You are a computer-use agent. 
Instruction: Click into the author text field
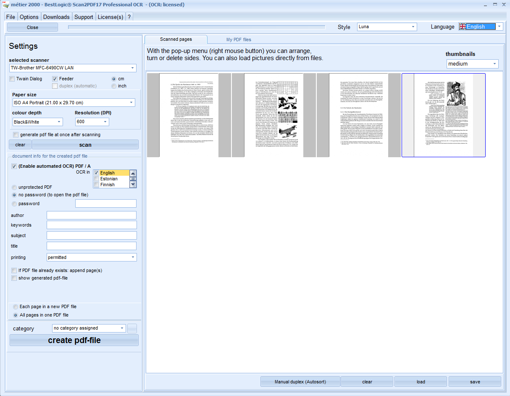click(x=91, y=215)
